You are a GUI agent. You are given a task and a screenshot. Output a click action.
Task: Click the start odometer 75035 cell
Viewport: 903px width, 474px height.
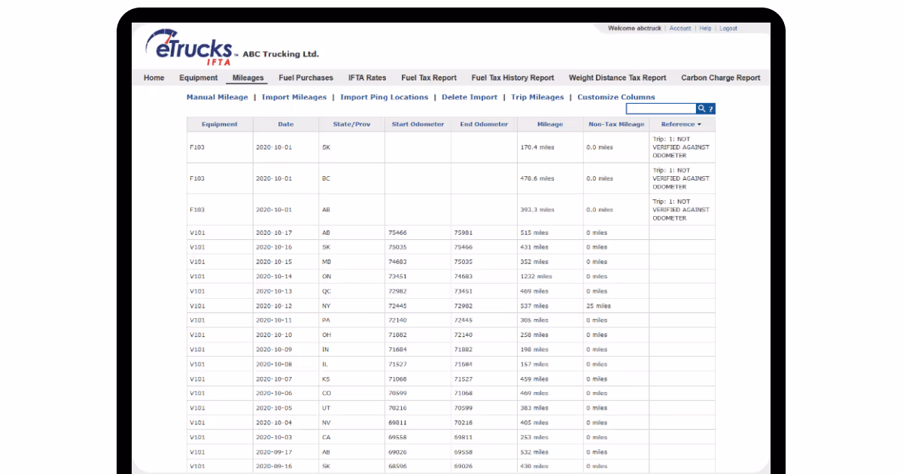[418, 248]
